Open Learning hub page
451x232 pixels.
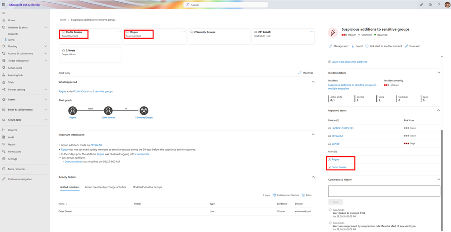point(15,75)
